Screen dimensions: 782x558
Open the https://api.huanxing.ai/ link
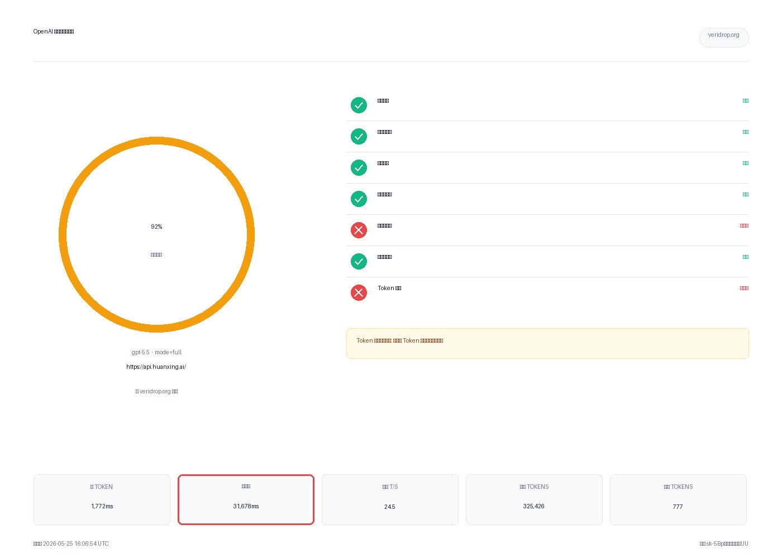(156, 367)
